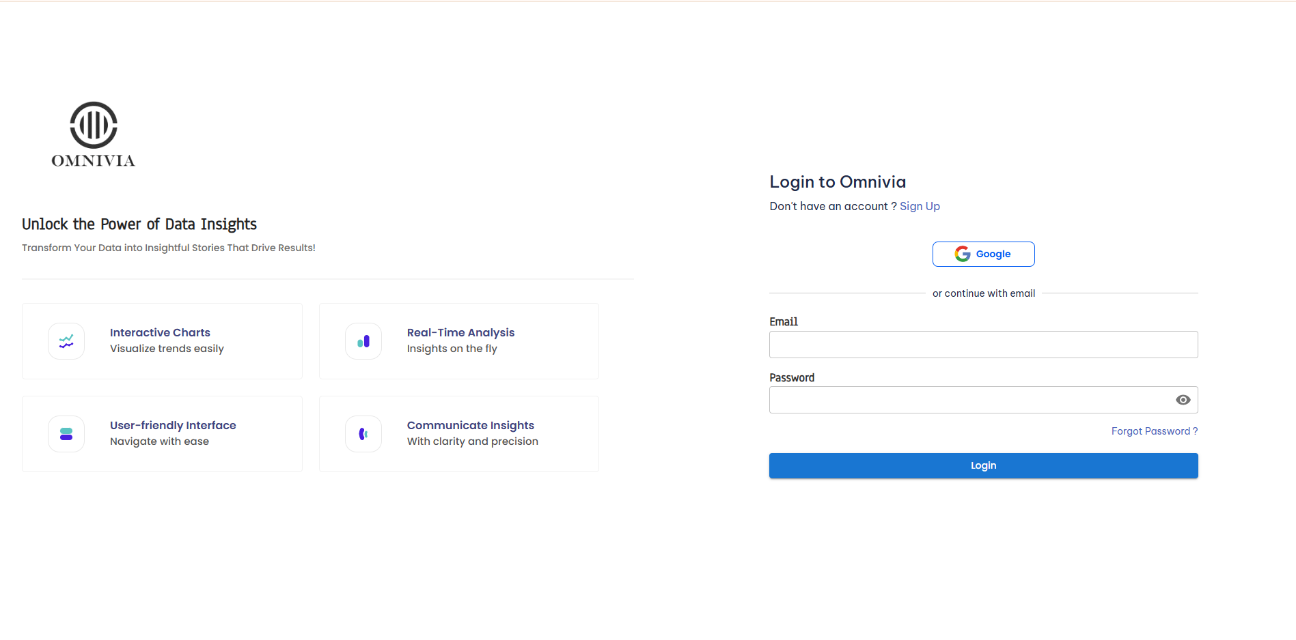This screenshot has width=1296, height=640.
Task: Click the 'Don't have an account ?' text
Action: tap(833, 206)
